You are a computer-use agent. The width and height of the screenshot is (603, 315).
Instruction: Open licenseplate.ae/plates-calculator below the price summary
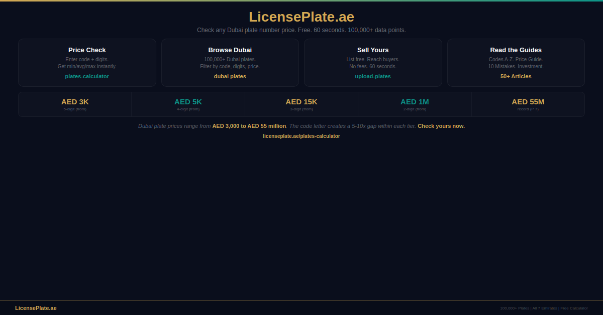coord(301,136)
